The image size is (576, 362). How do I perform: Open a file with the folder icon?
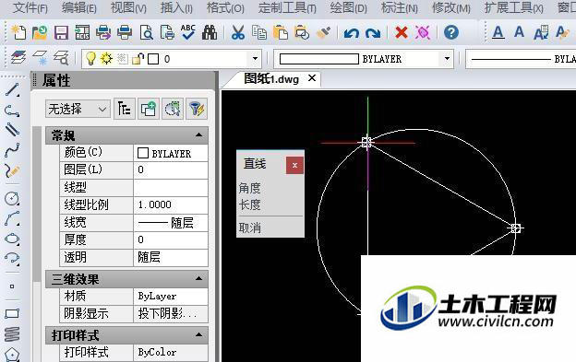coord(40,32)
